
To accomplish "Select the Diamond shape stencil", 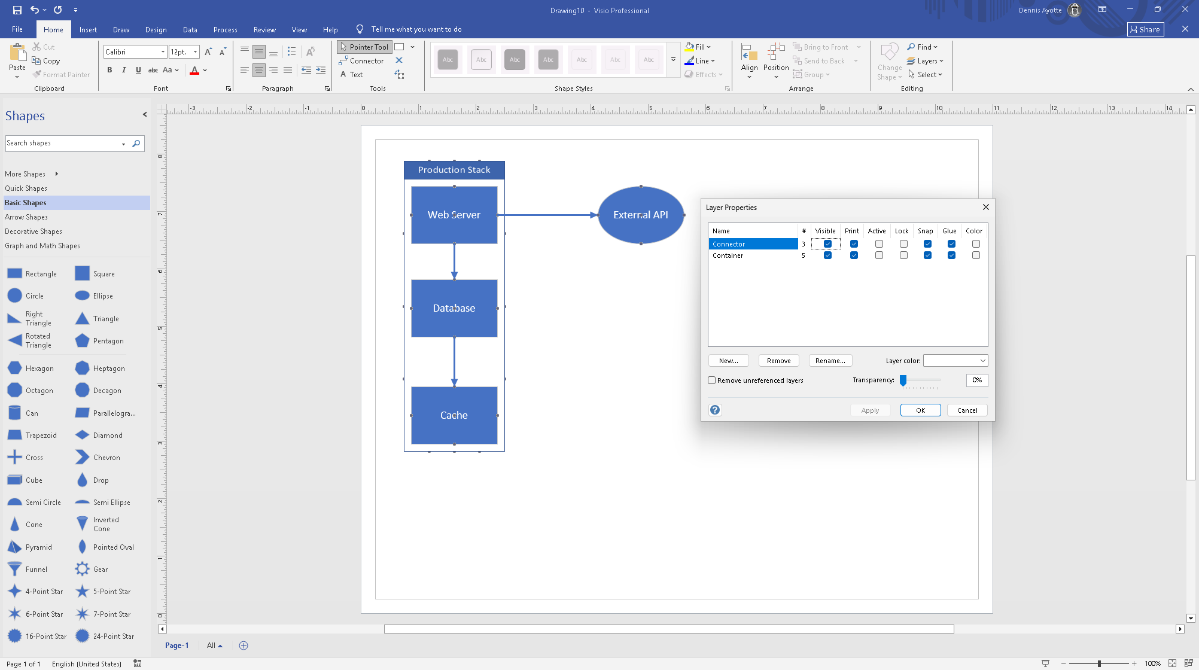I will [99, 435].
